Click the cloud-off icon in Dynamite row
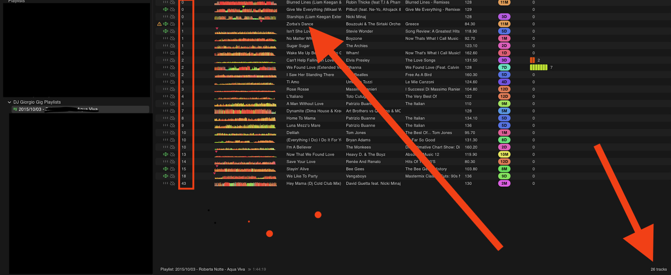This screenshot has width=671, height=275. tap(173, 111)
